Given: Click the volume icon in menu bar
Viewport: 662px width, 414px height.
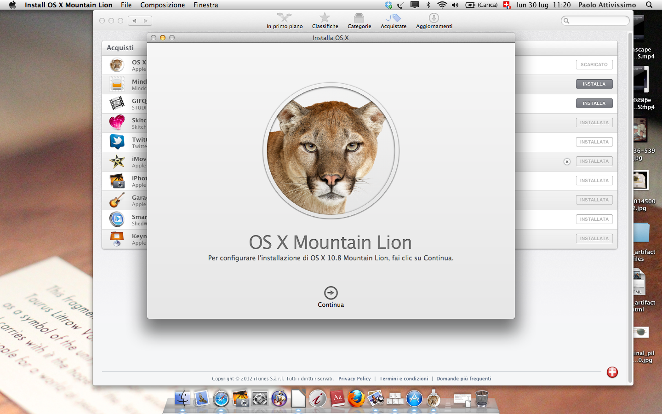Looking at the screenshot, I should (x=455, y=5).
